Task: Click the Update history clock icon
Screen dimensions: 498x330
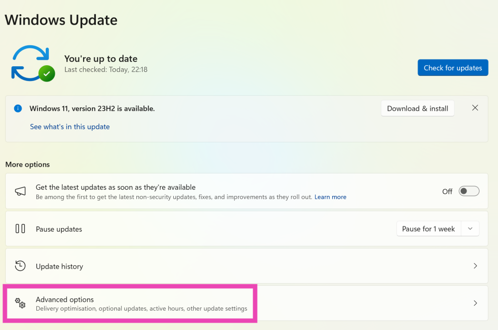Action: click(x=20, y=266)
